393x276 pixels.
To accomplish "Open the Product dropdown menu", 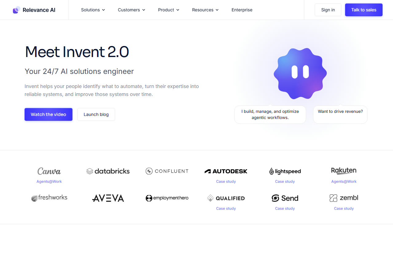I will coord(169,10).
